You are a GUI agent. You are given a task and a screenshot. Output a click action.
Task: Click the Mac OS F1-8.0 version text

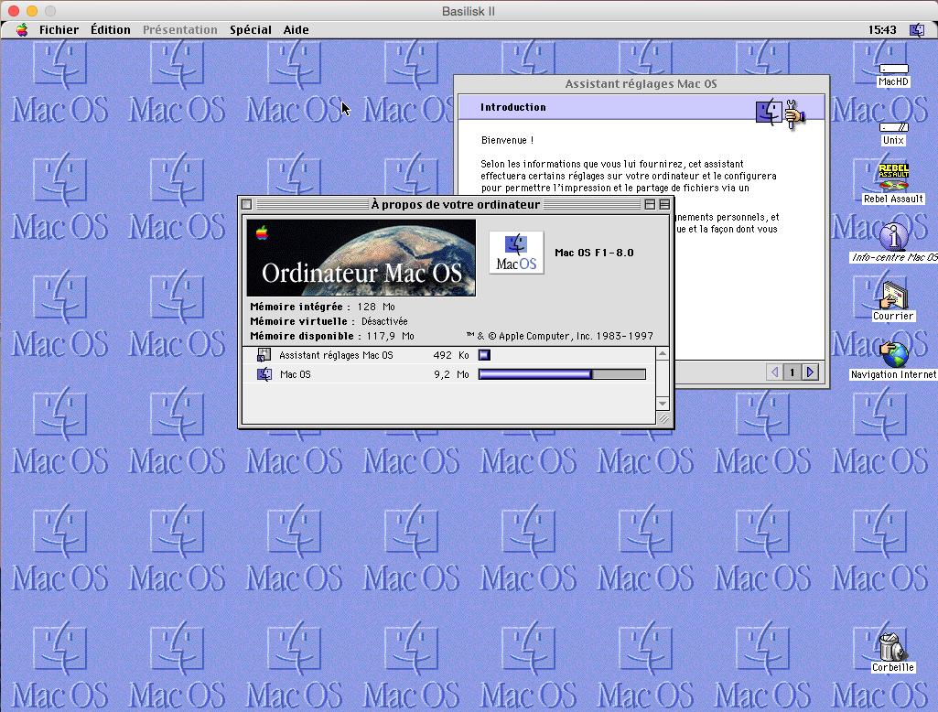point(594,253)
